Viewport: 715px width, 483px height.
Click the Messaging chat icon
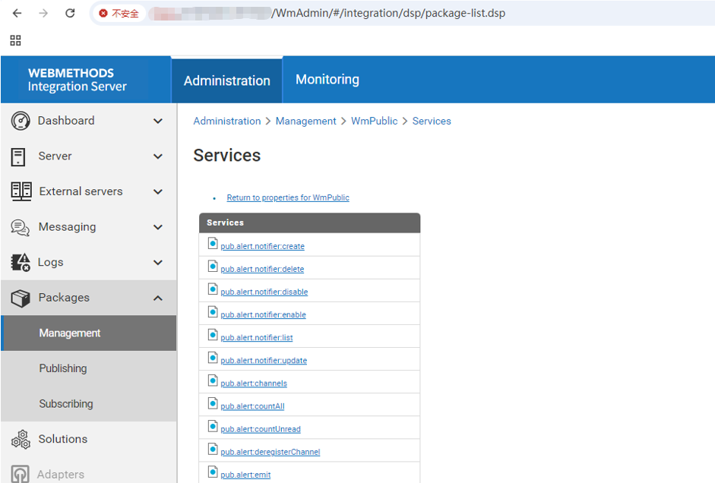[x=20, y=227]
